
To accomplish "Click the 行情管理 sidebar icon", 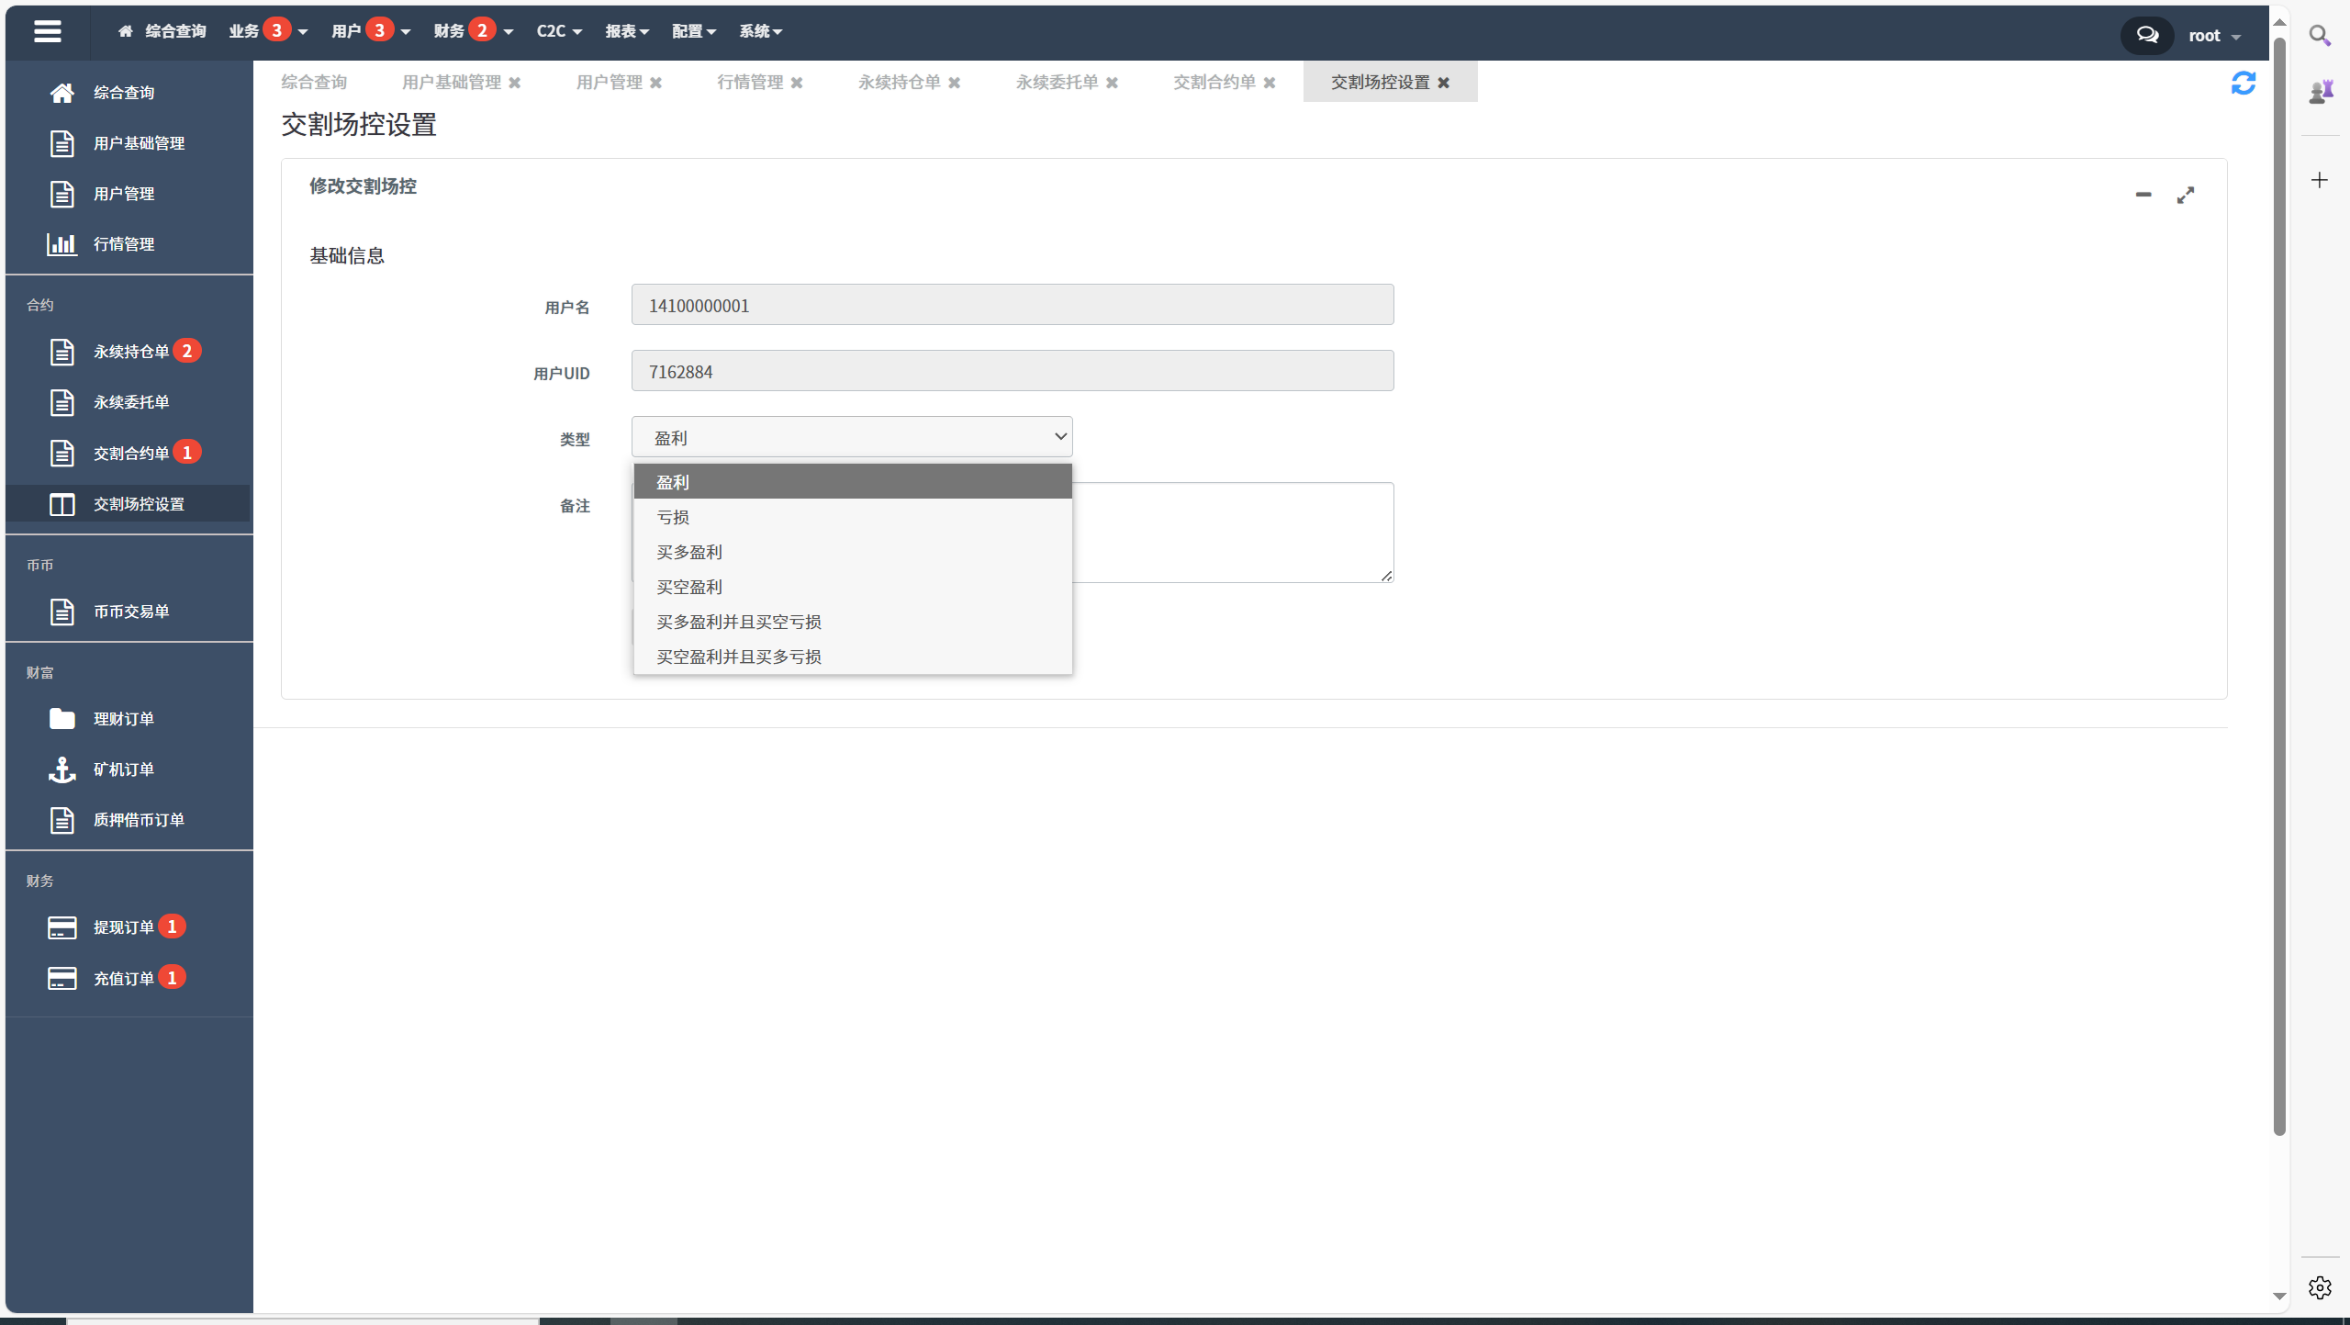I will tap(62, 243).
